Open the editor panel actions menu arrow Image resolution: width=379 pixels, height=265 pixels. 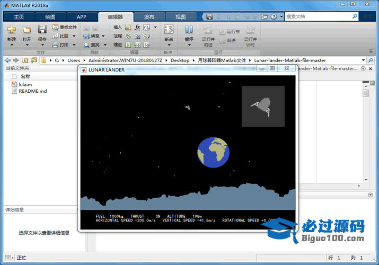click(x=363, y=68)
